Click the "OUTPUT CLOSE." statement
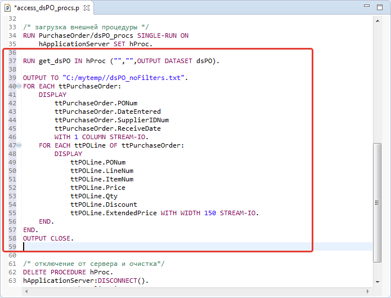391x298 pixels. 48,238
